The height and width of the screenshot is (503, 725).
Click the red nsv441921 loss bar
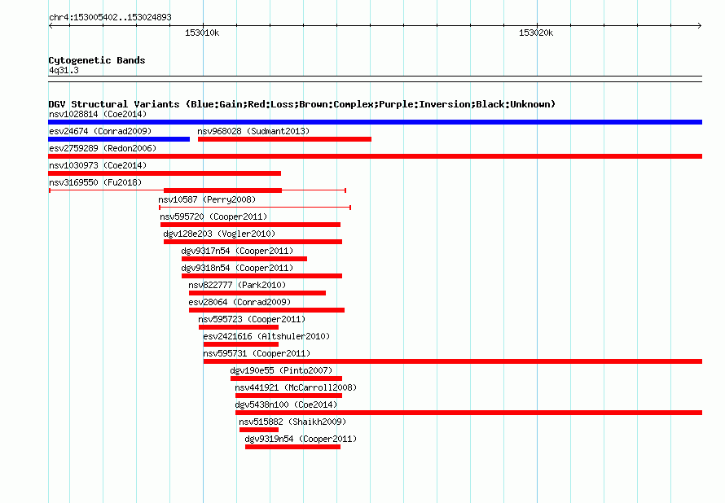point(288,396)
